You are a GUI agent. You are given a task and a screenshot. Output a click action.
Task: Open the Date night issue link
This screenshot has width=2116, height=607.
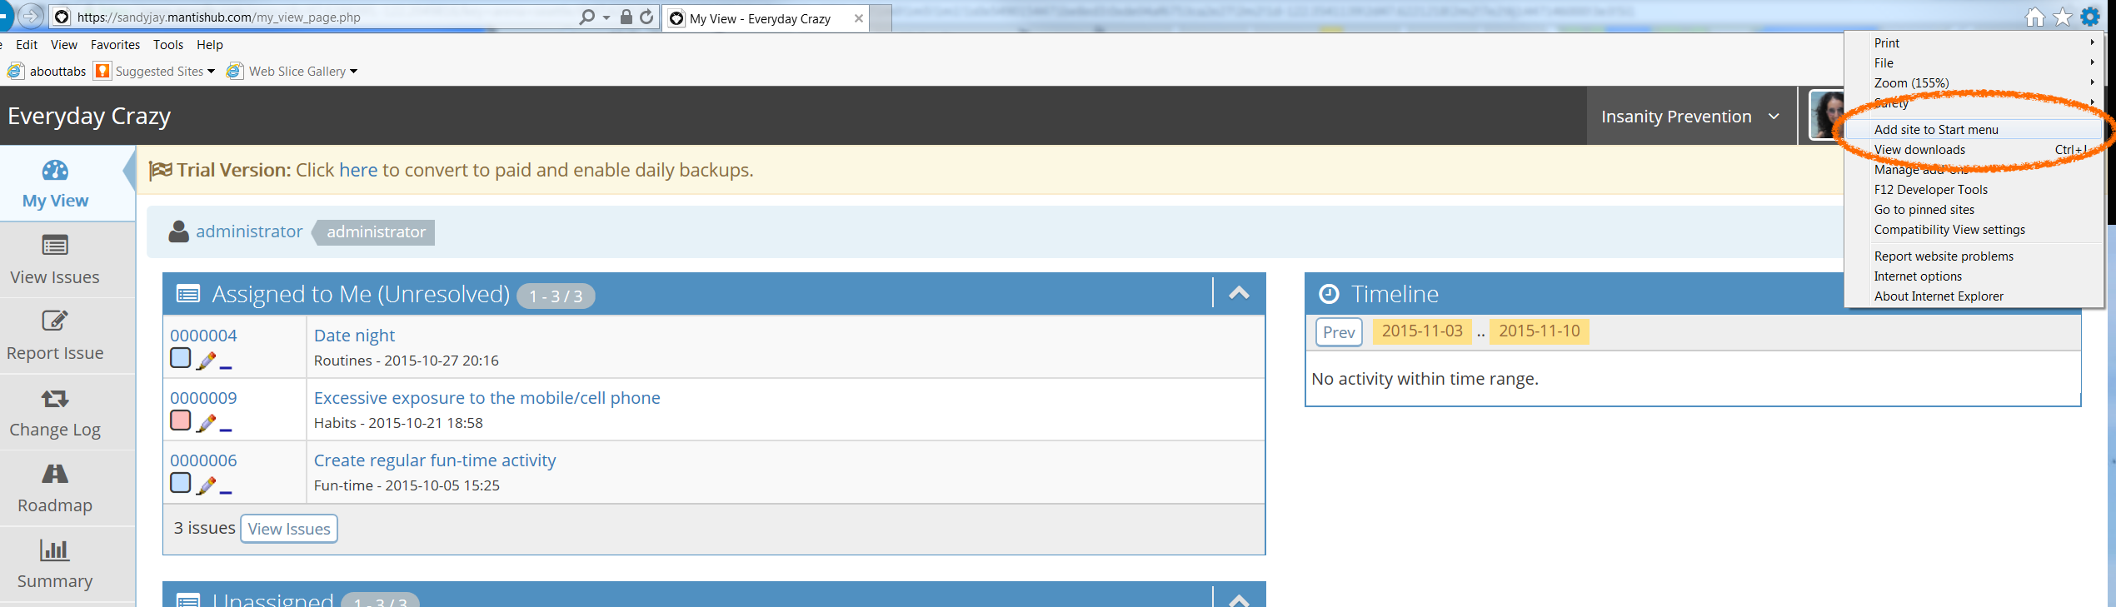pos(354,336)
